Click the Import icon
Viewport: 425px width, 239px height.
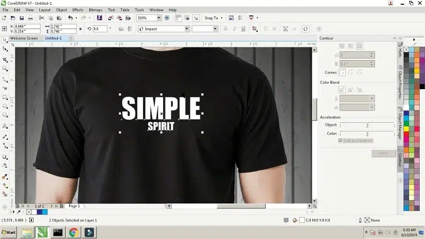click(110, 18)
